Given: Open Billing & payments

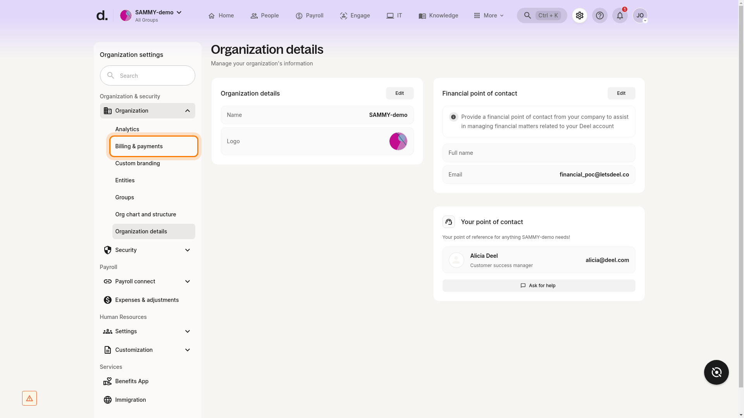Looking at the screenshot, I should pyautogui.click(x=153, y=146).
